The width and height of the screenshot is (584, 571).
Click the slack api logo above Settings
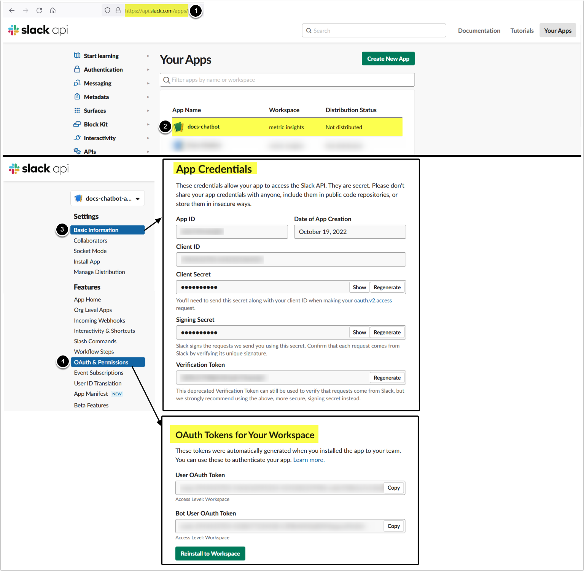(39, 168)
